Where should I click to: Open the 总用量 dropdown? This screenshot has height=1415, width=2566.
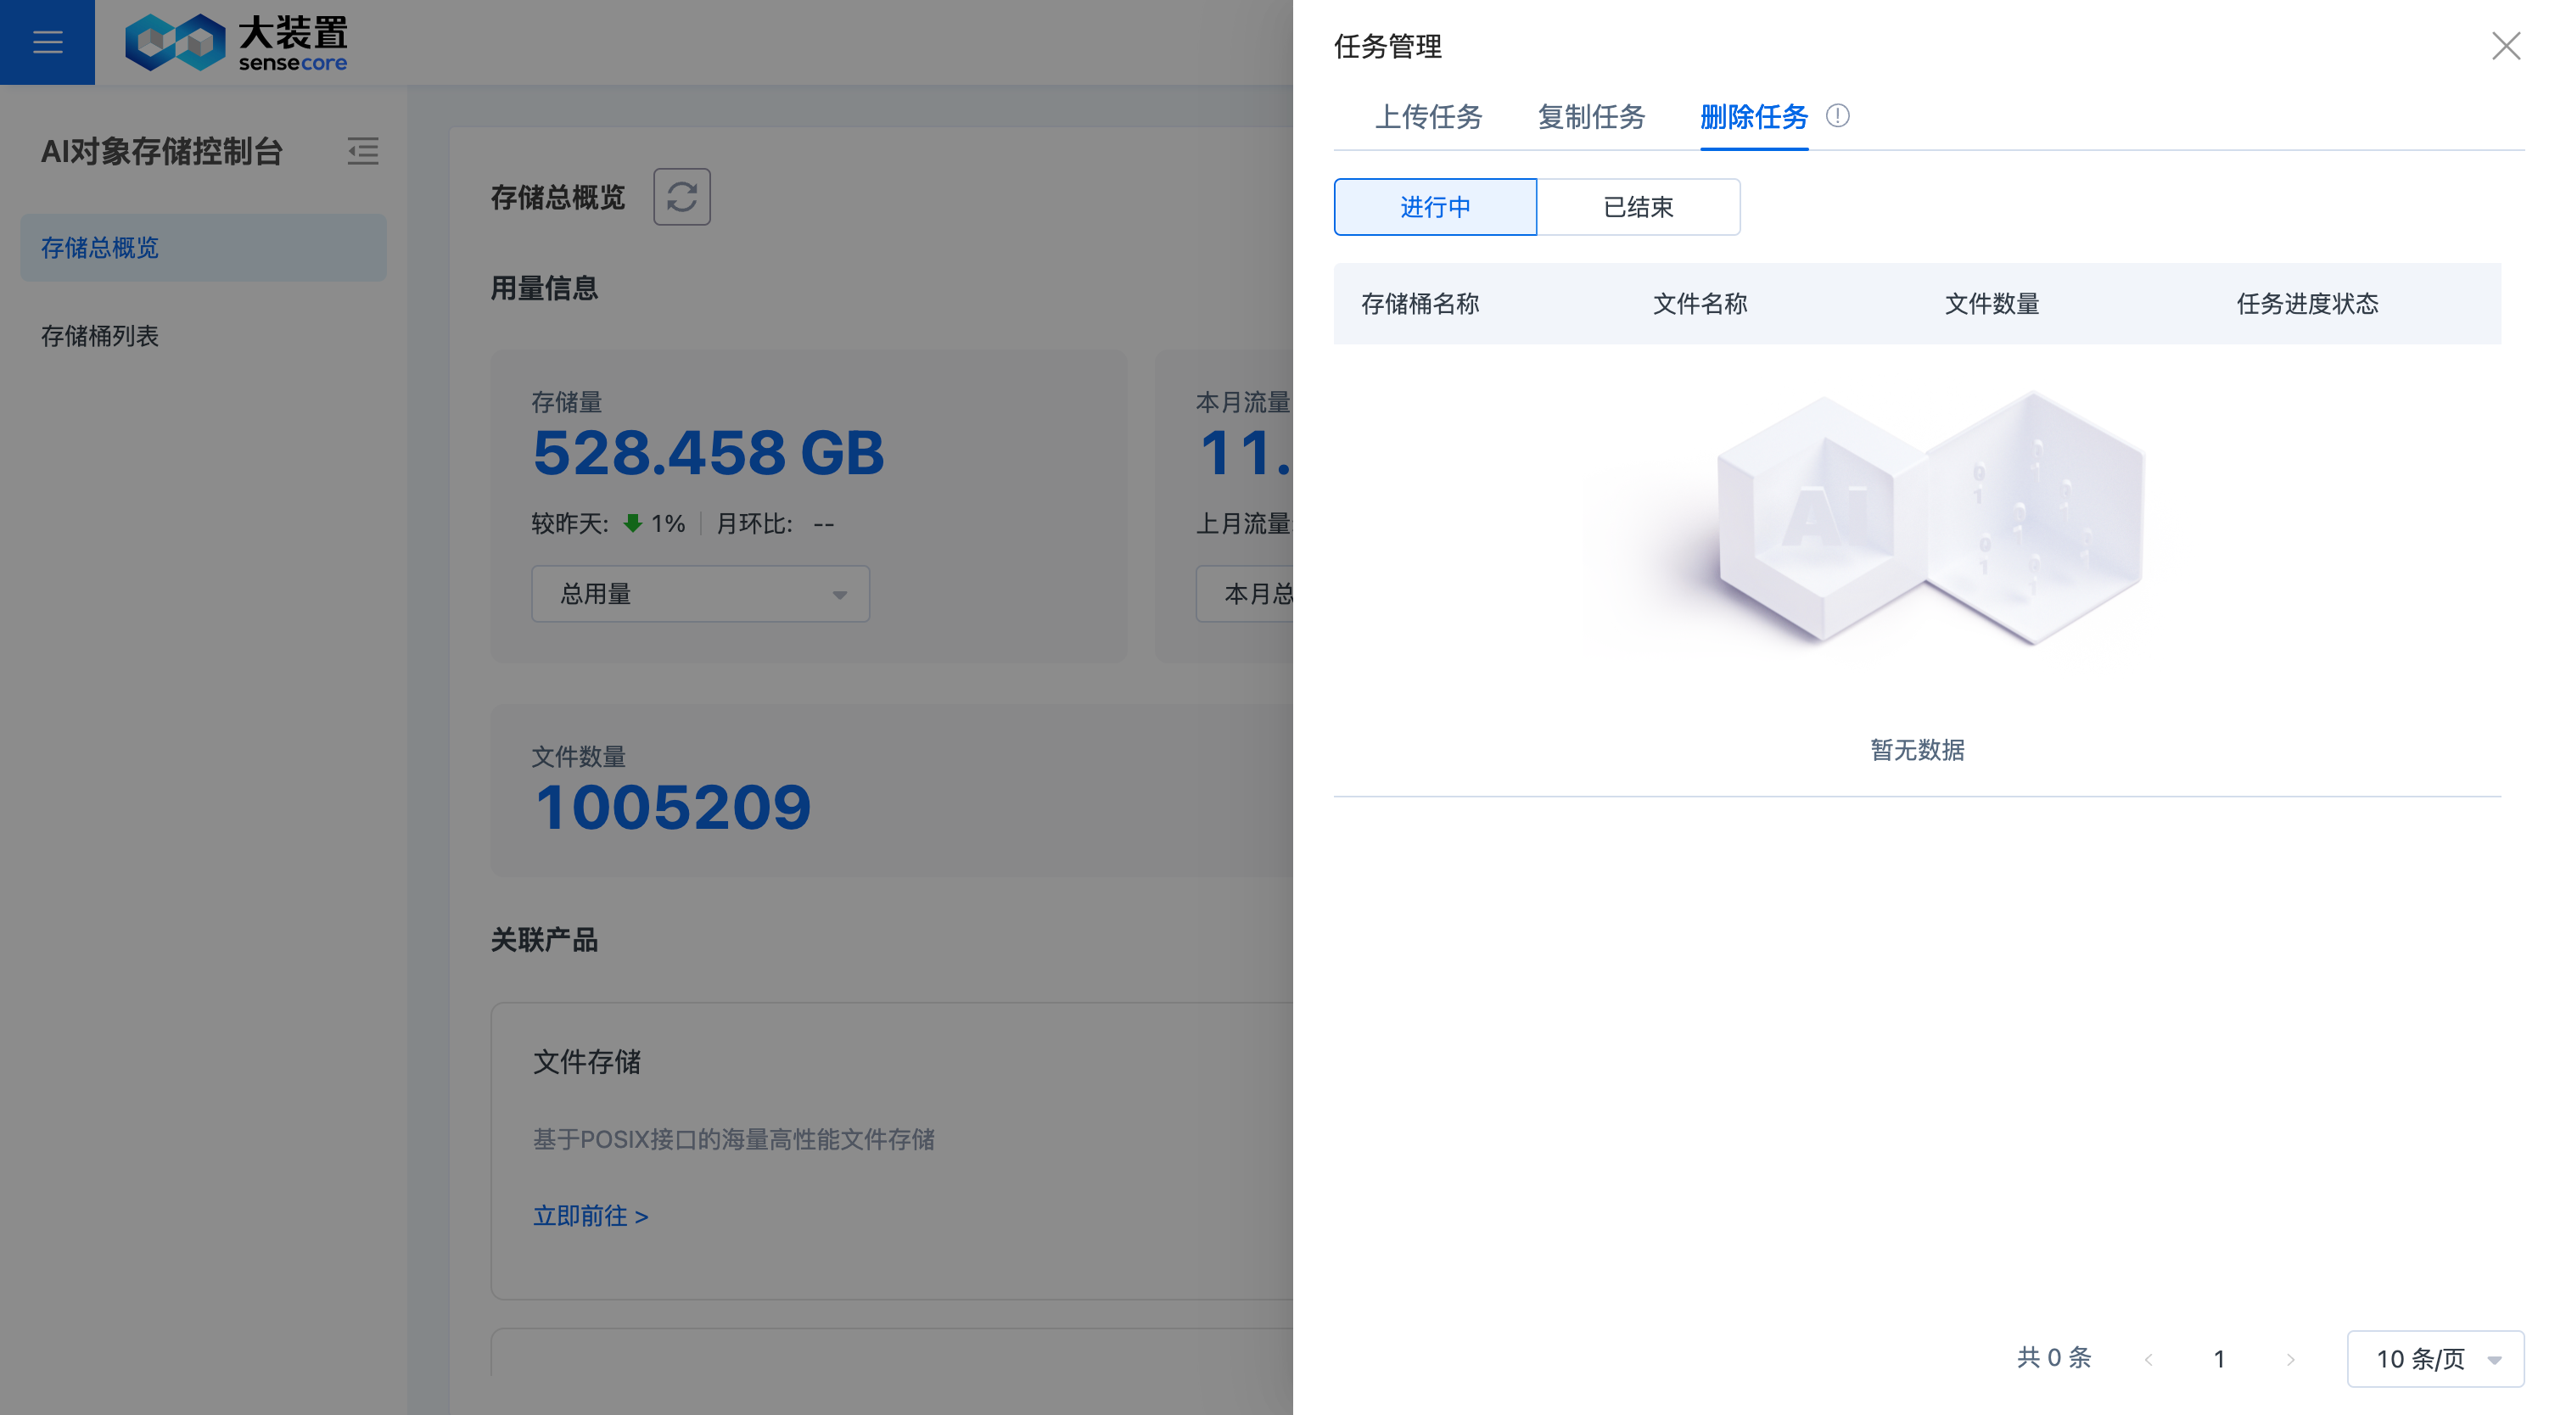(x=700, y=595)
